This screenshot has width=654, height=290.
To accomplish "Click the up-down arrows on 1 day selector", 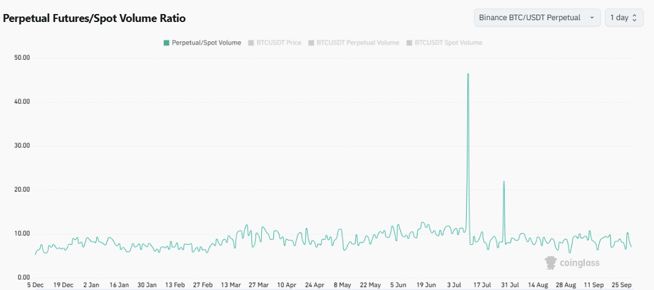I will pos(634,18).
